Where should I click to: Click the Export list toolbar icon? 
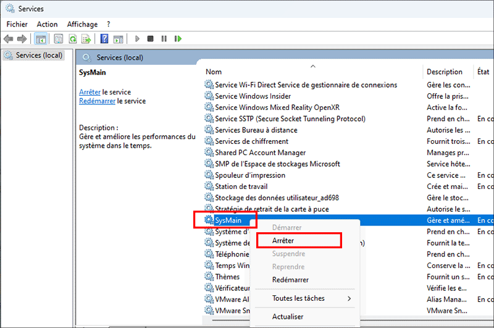pos(86,39)
